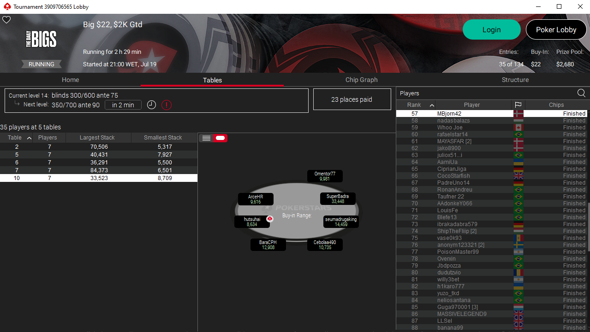Click seumadrugaking's seat panel
Viewport: 590px width, 332px height.
(341, 222)
